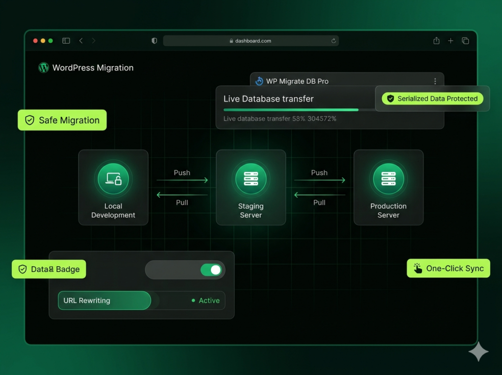The width and height of the screenshot is (502, 375).
Task: Toggle the browser sidebar icon
Action: pyautogui.click(x=66, y=41)
